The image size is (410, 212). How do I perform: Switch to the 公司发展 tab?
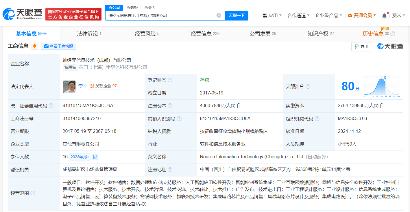pos(263,34)
